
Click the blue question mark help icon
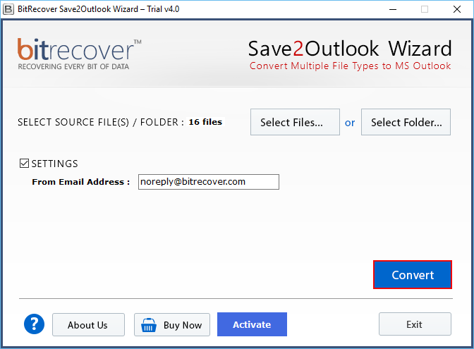point(34,324)
